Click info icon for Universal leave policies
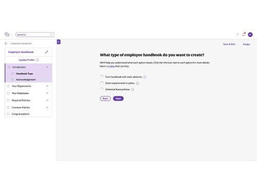The height and width of the screenshot is (192, 257). pos(133,90)
